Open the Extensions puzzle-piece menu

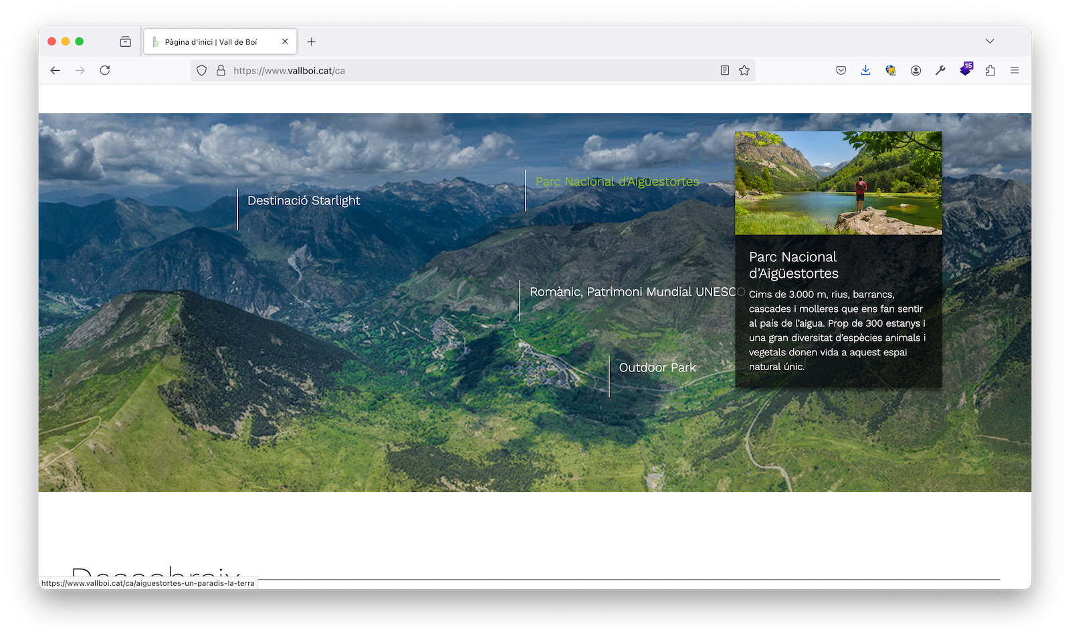[990, 70]
